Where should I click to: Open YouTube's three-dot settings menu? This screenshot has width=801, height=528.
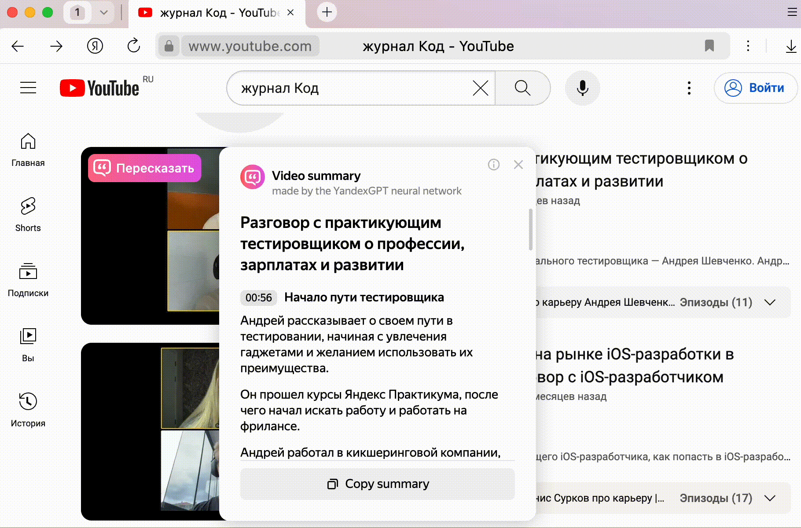689,88
